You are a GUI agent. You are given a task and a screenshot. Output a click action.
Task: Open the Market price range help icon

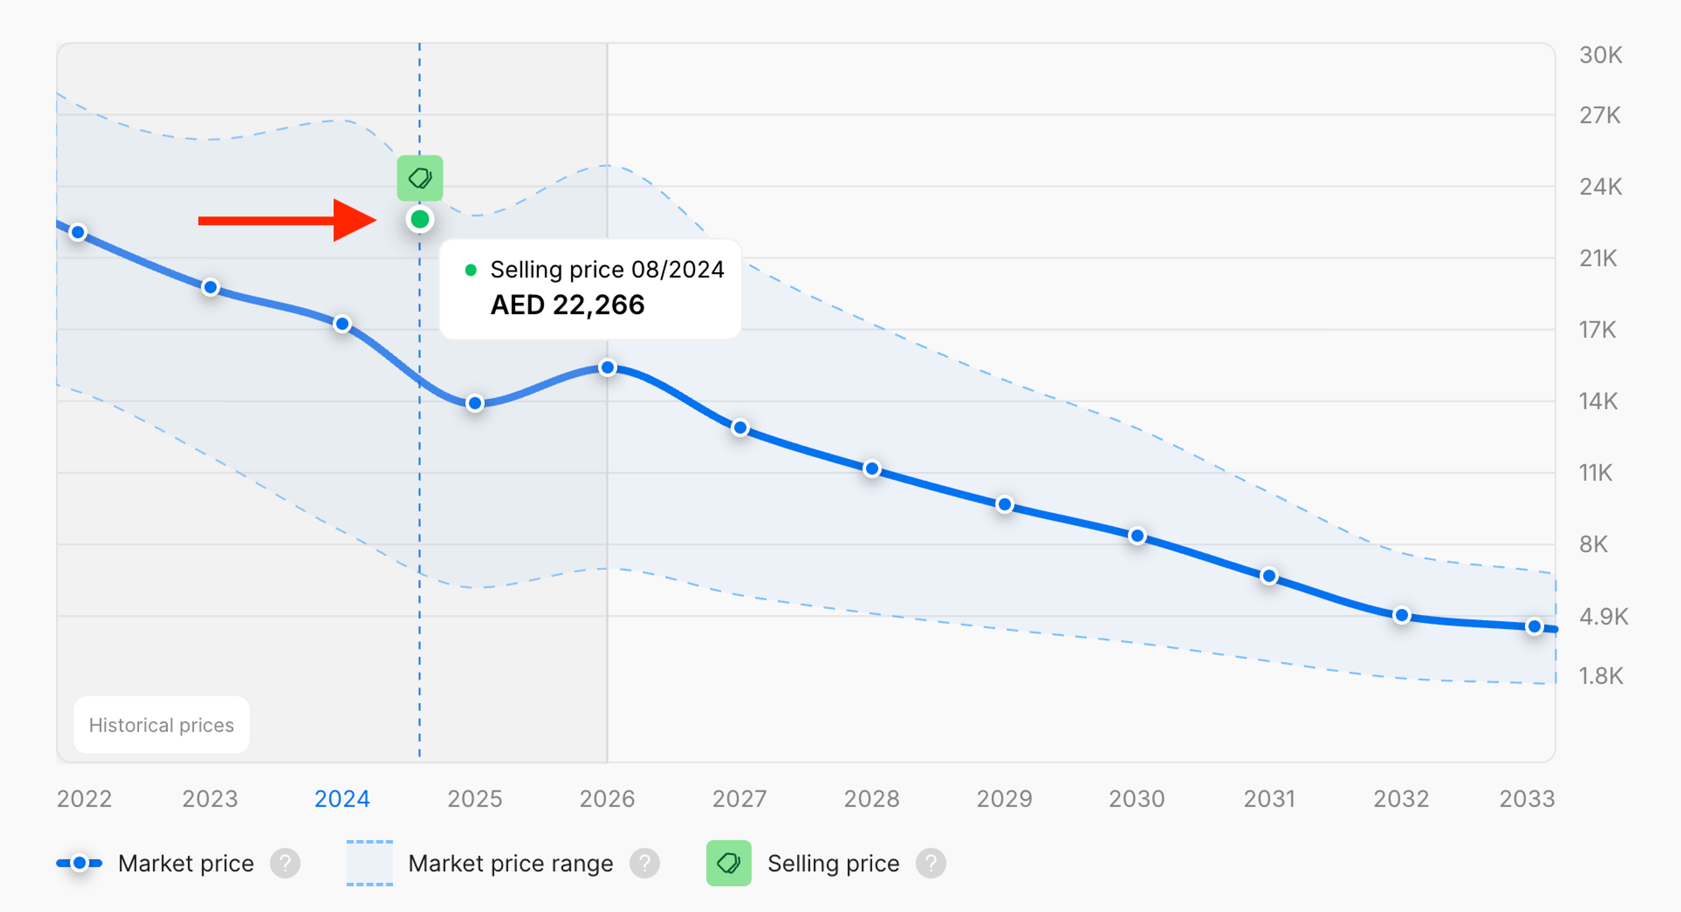pos(645,863)
